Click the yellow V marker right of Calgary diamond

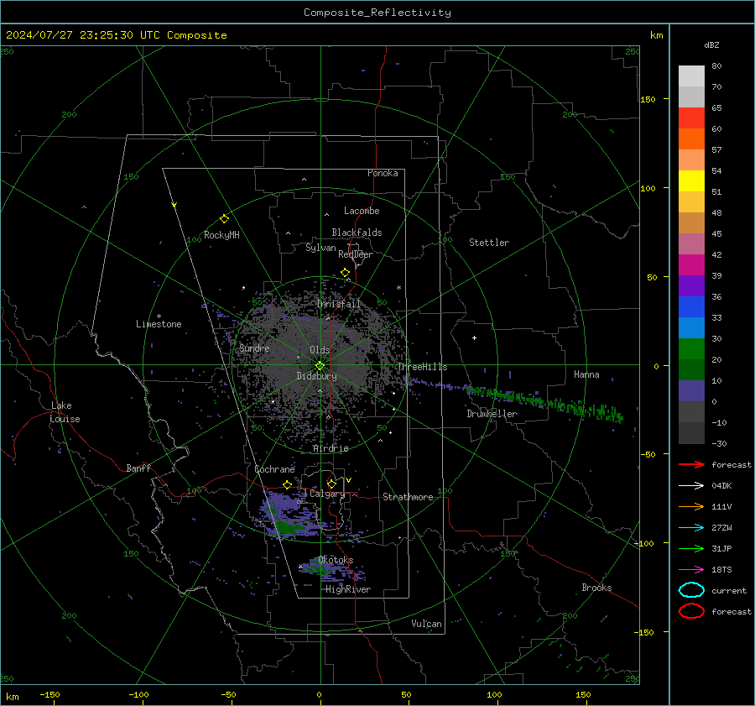point(348,480)
